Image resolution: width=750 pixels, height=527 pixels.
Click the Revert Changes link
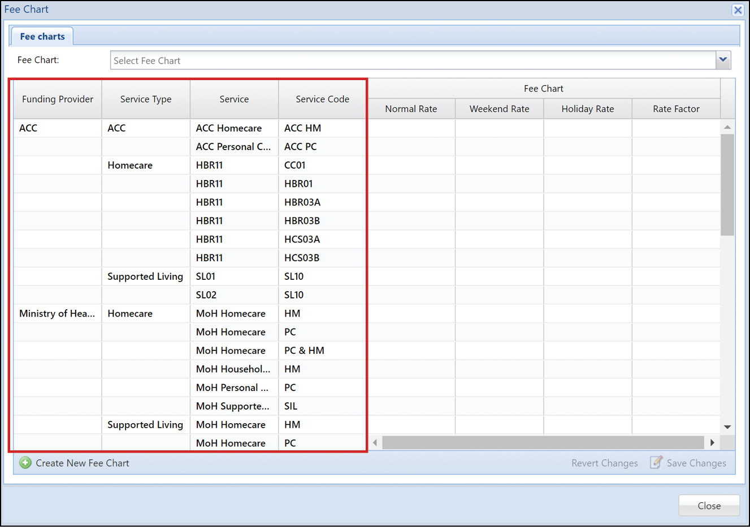[604, 463]
